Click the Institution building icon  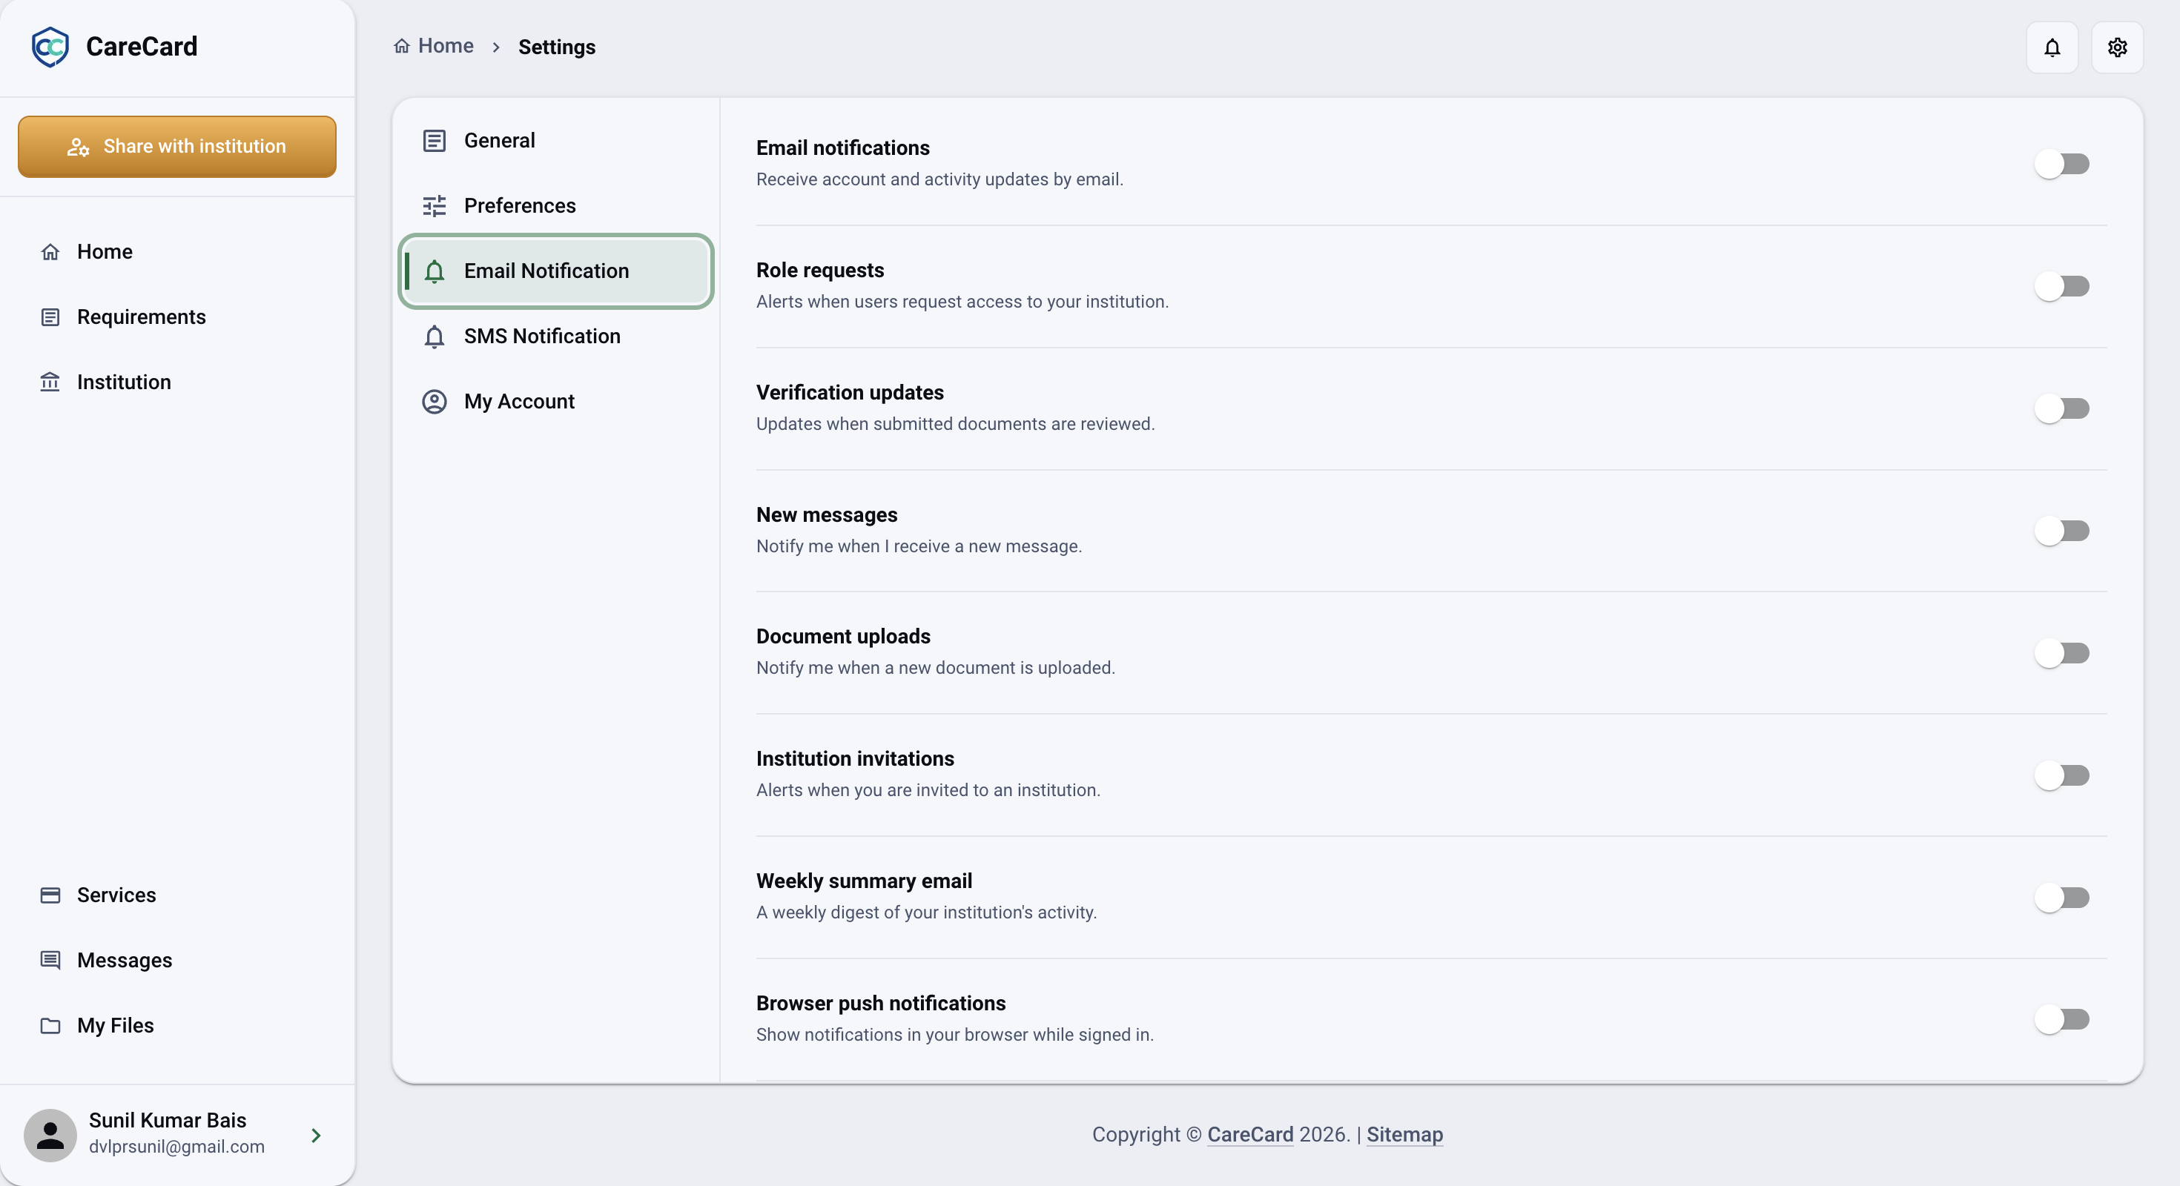[50, 382]
